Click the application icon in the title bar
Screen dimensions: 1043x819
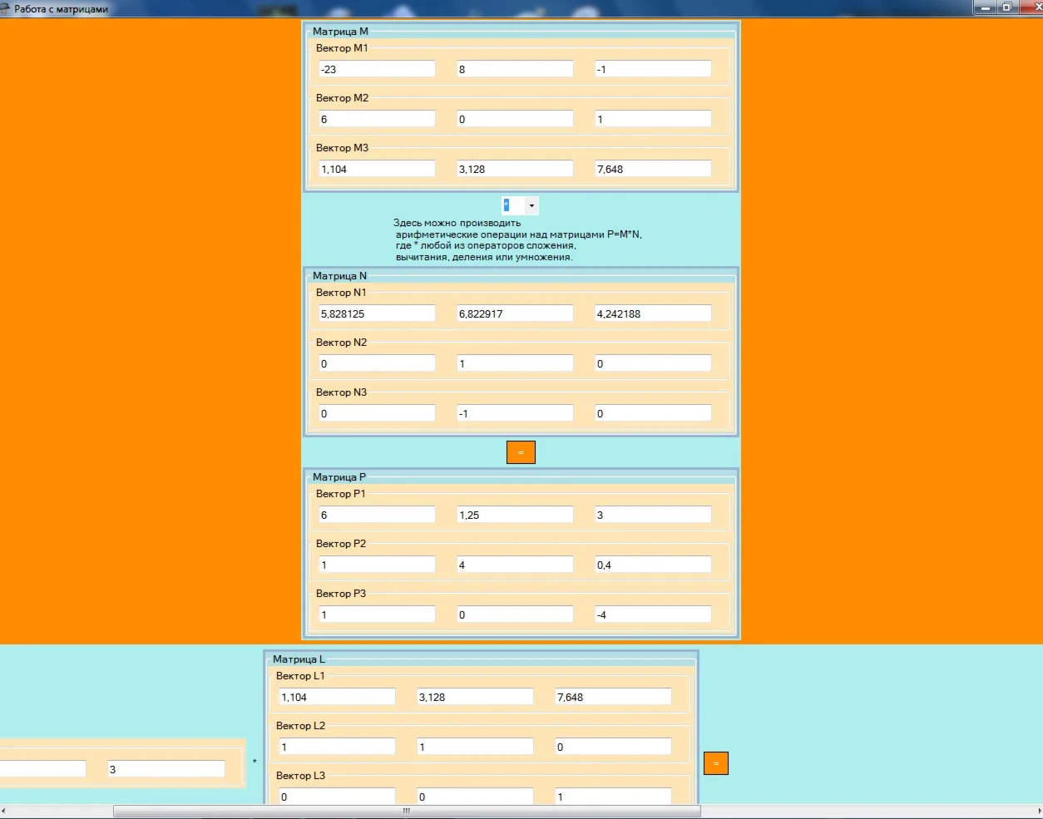coord(5,8)
